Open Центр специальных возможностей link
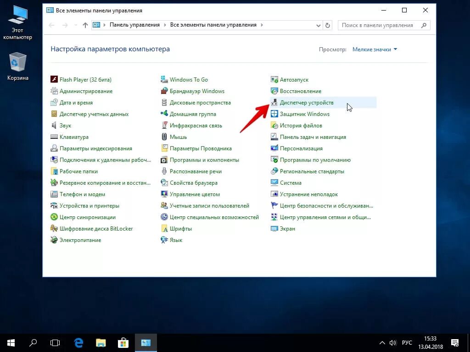 (x=214, y=217)
